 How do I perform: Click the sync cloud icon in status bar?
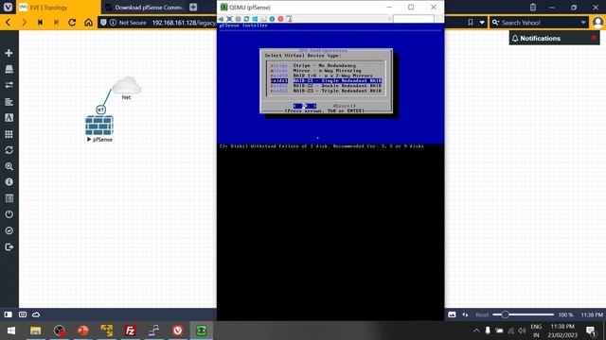click(x=36, y=314)
